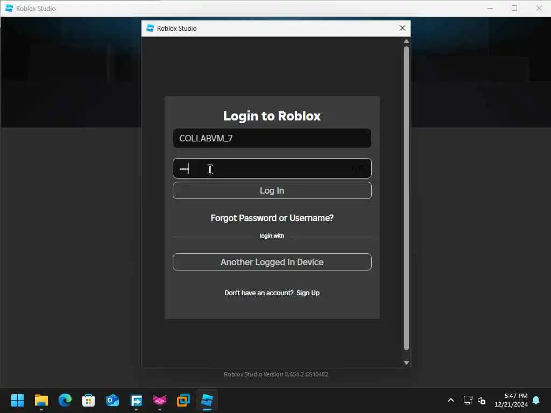Open notifications bell in the tray
551x413 pixels.
coord(536,400)
